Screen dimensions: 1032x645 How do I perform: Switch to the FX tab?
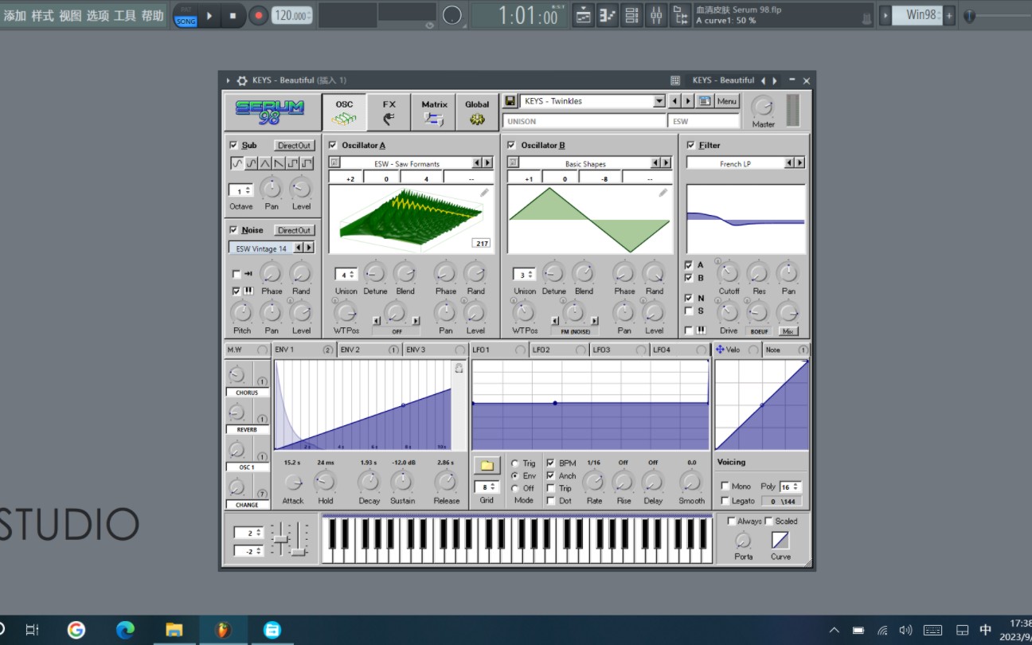tap(389, 112)
